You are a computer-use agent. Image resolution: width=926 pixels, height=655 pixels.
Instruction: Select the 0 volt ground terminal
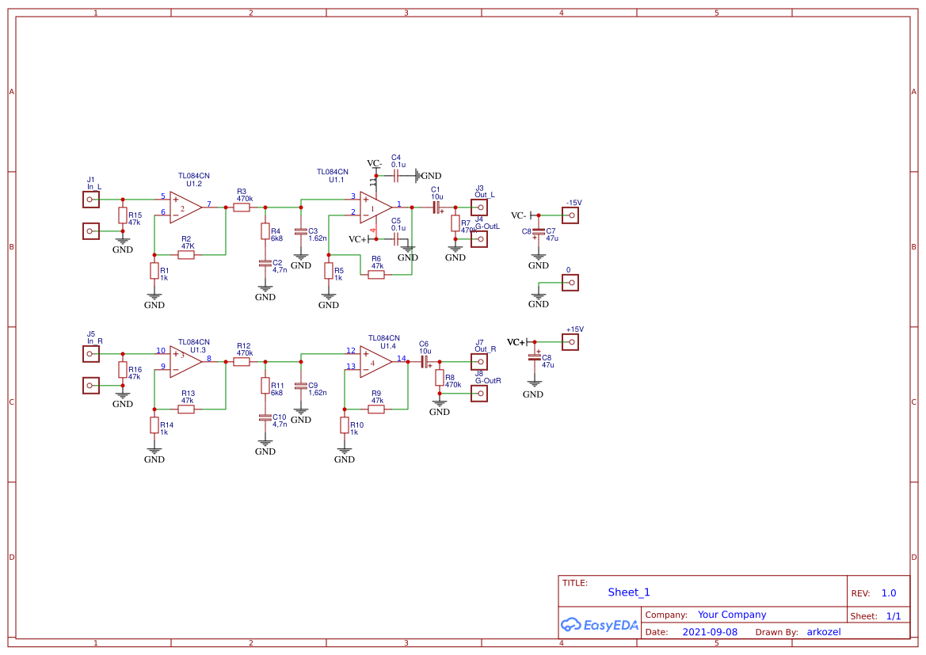click(x=570, y=283)
